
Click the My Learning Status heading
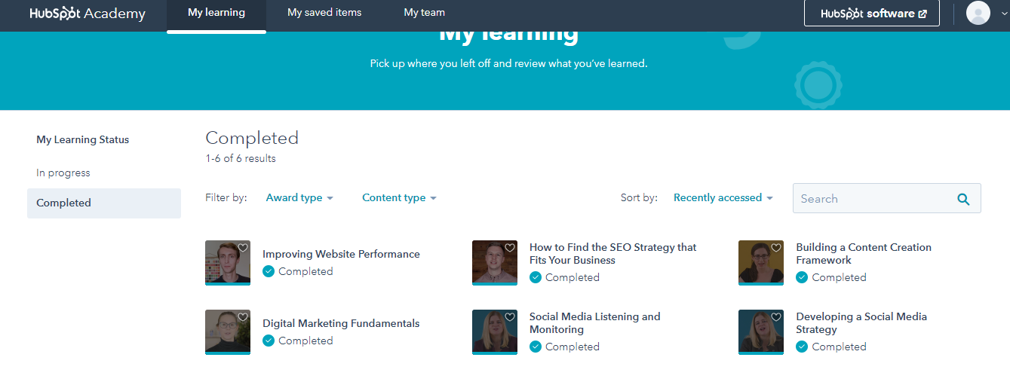coord(83,140)
